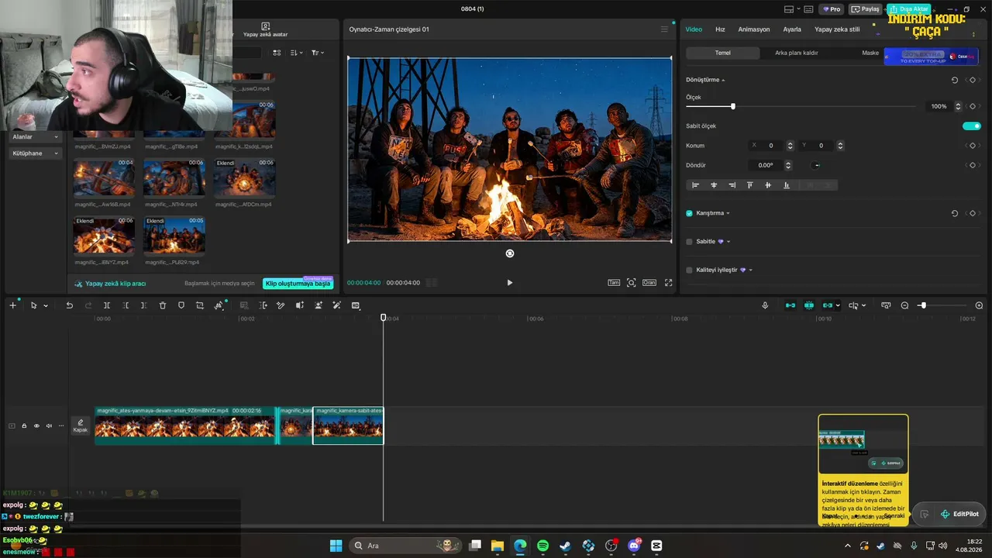Open the EditPilot assistant
The height and width of the screenshot is (558, 992).
point(959,514)
